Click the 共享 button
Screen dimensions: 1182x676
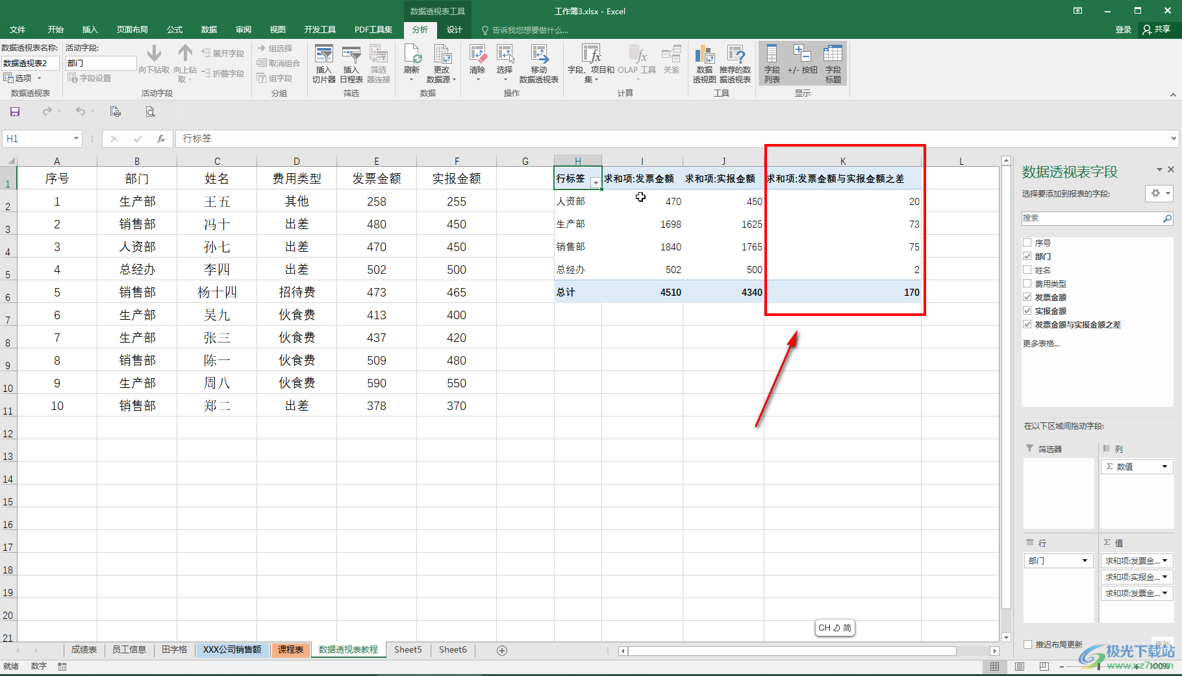(x=1157, y=29)
